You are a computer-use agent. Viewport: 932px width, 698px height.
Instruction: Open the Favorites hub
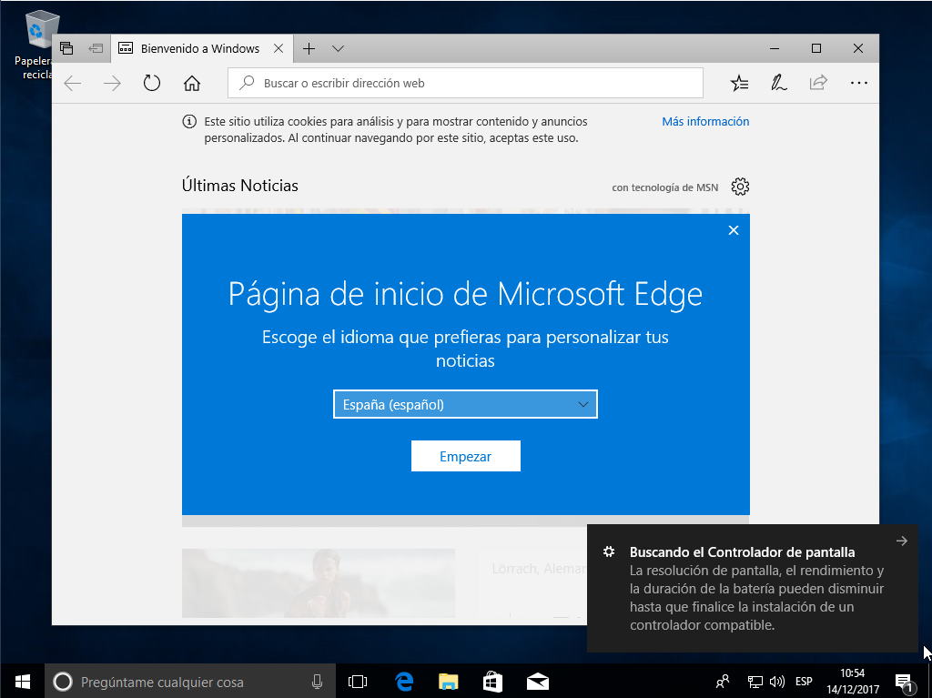pyautogui.click(x=739, y=83)
